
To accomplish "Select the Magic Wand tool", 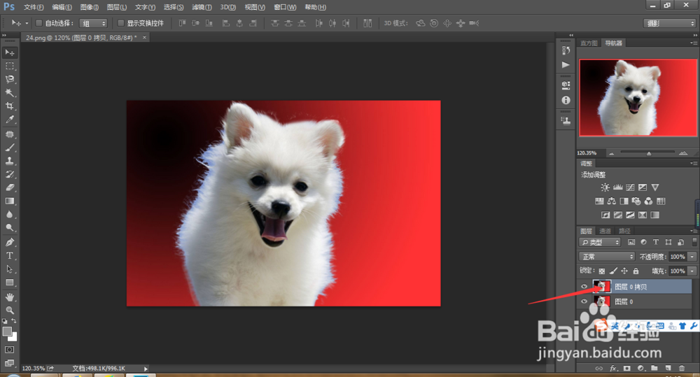I will [10, 93].
